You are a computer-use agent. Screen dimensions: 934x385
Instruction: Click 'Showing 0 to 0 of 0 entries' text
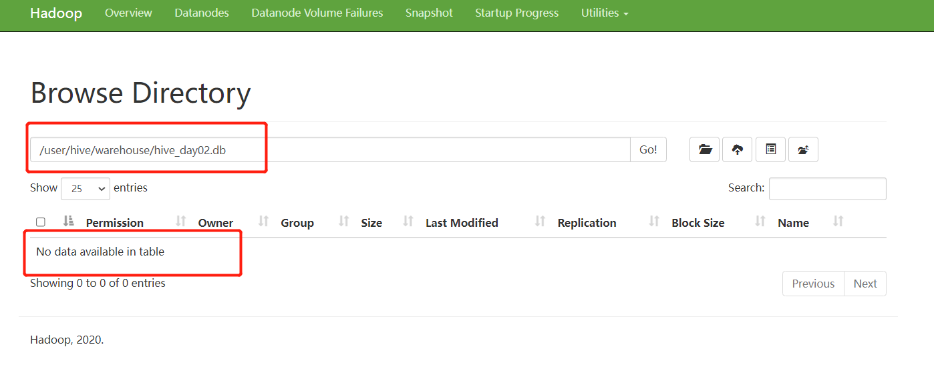(x=98, y=283)
